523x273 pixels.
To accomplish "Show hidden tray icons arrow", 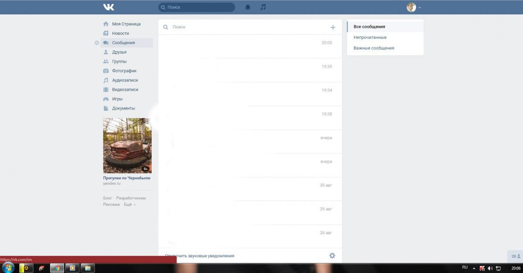I will coord(474,268).
